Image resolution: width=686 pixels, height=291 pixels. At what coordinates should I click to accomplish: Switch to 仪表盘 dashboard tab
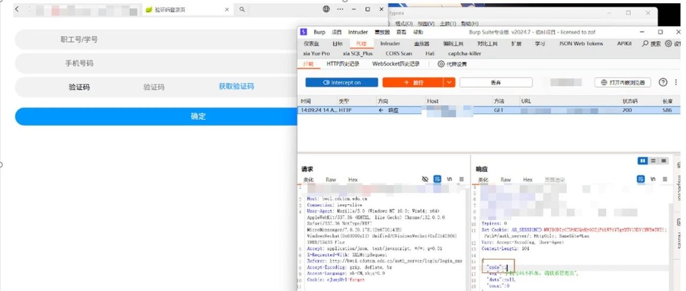tap(311, 44)
